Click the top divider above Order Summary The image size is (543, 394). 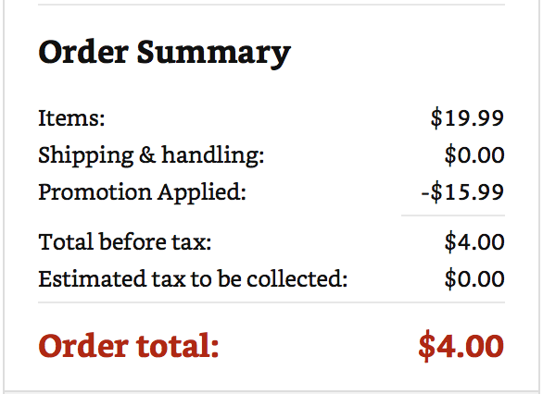click(x=271, y=5)
